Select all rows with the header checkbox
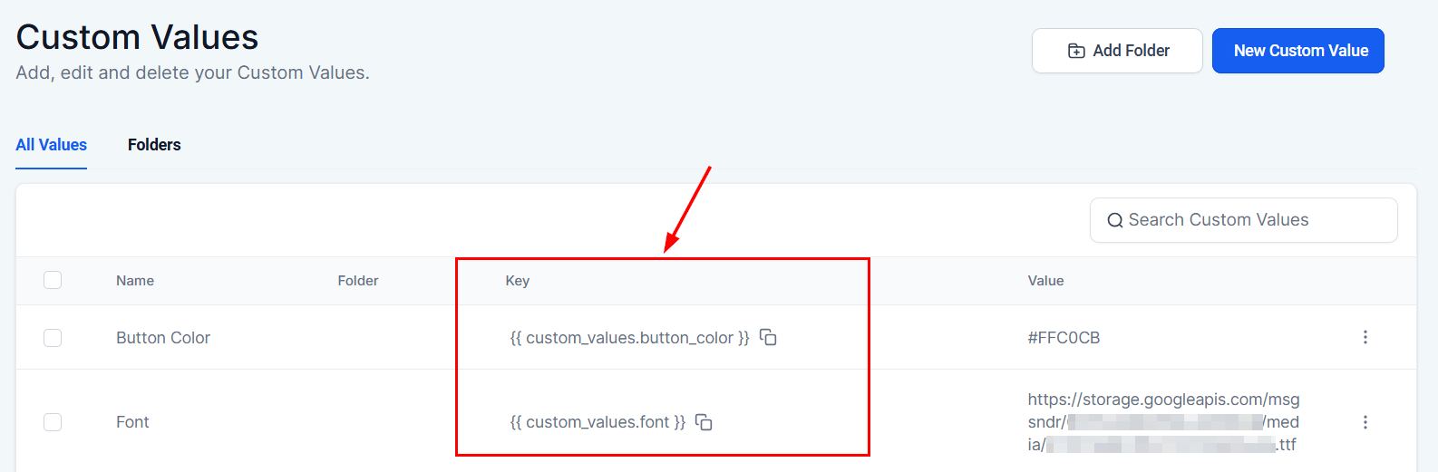This screenshot has height=472, width=1438. [53, 280]
